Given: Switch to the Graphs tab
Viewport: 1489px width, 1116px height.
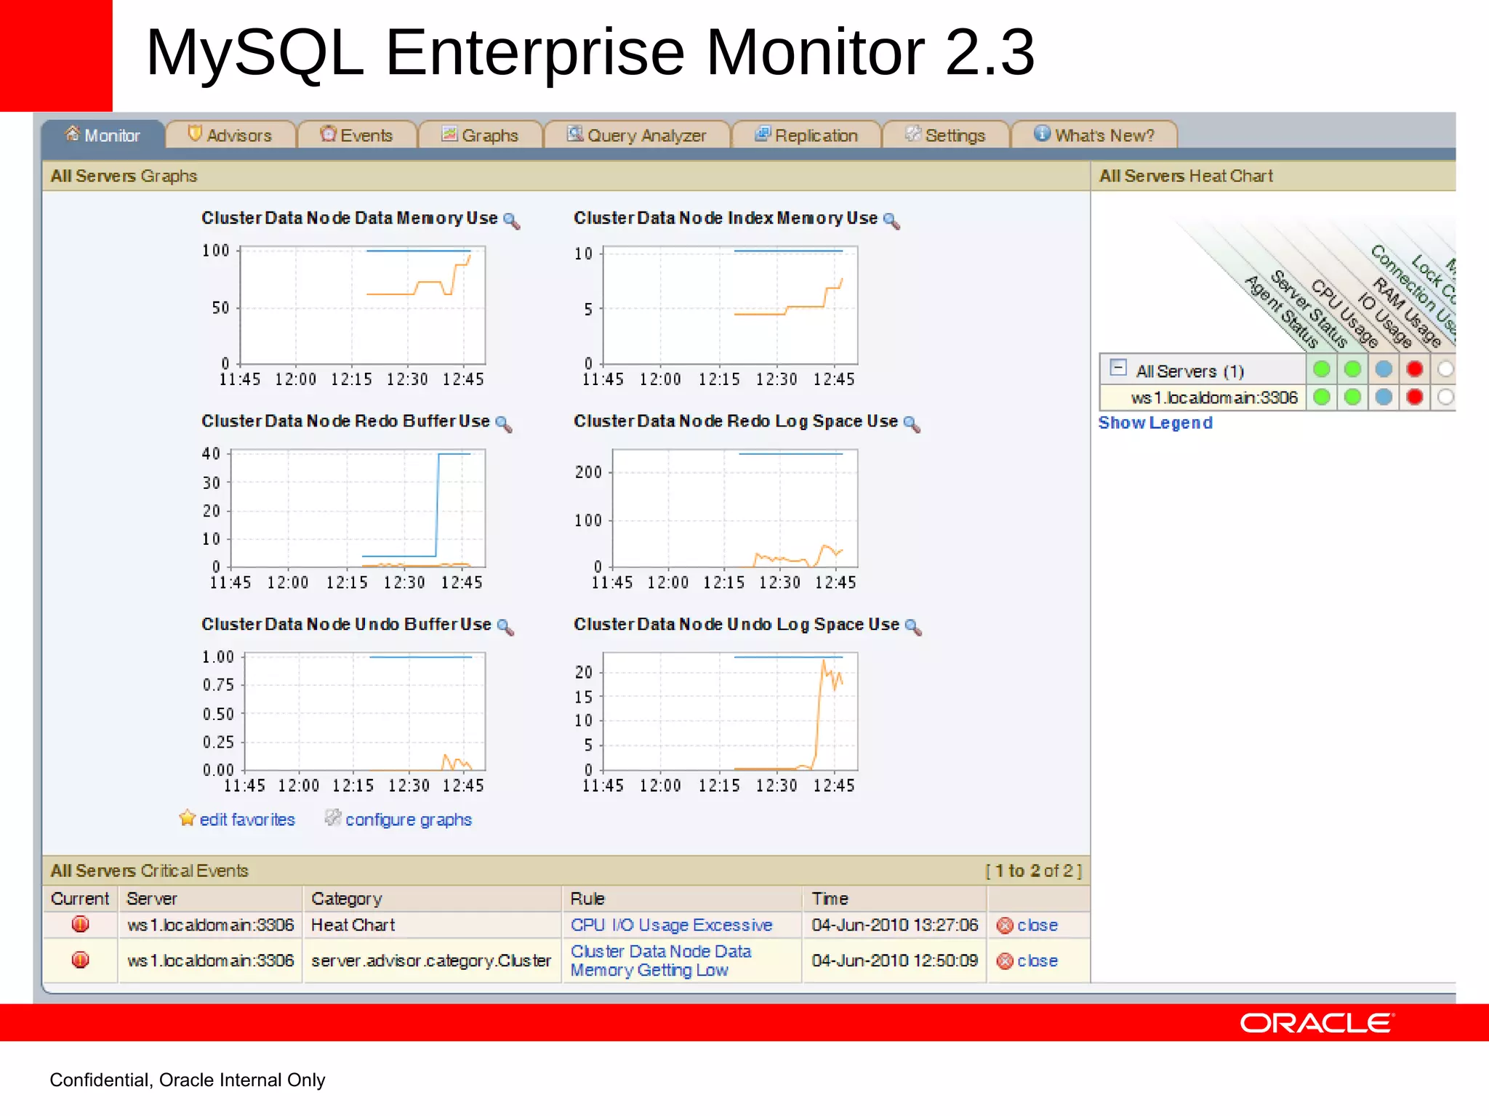Looking at the screenshot, I should (481, 134).
